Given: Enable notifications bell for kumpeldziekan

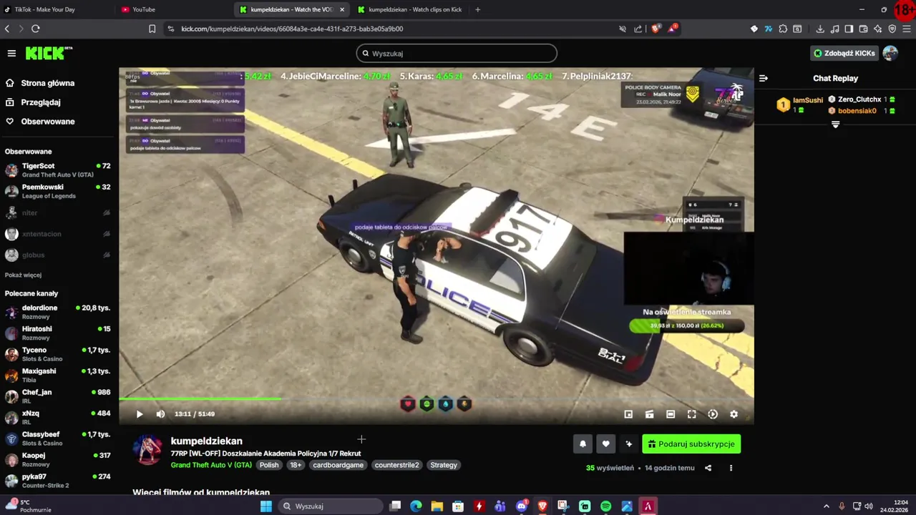Looking at the screenshot, I should click(583, 444).
